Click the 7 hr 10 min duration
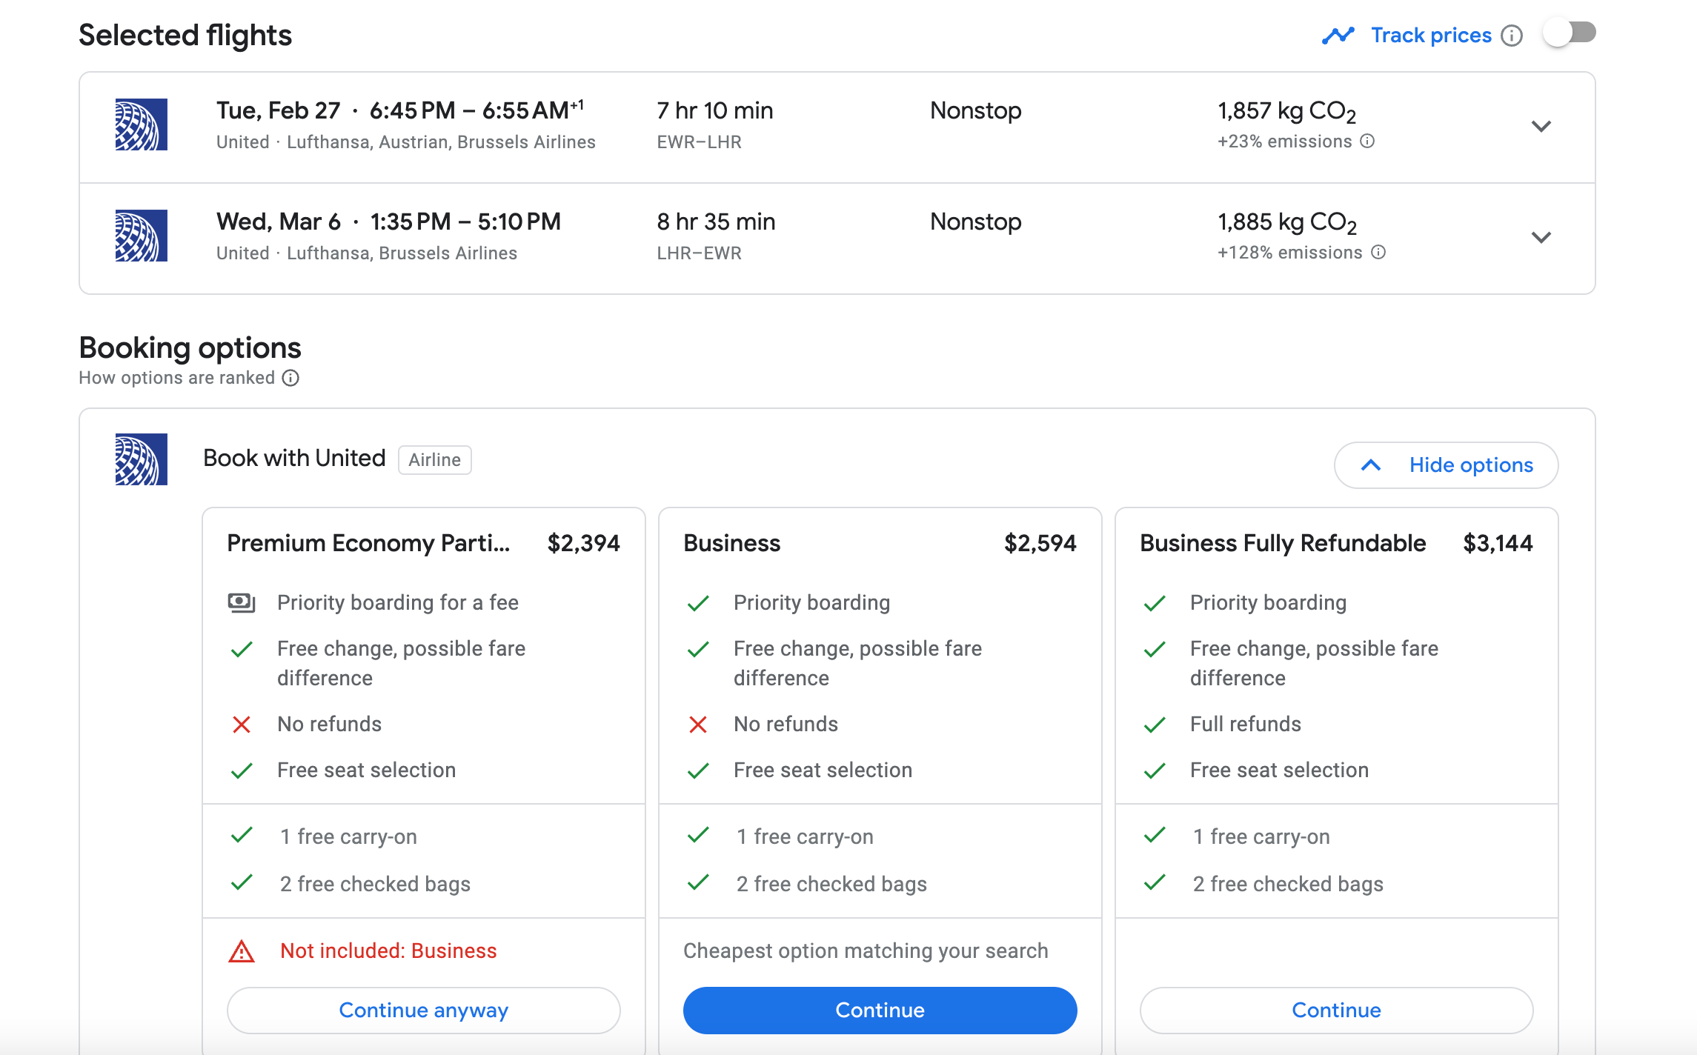The width and height of the screenshot is (1697, 1055). (715, 110)
